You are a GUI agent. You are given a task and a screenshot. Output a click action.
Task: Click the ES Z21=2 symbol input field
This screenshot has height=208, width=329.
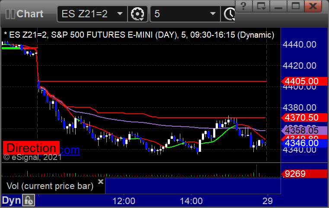coord(93,14)
